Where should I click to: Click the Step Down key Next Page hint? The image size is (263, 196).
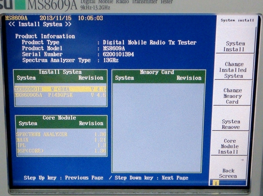(x=152, y=178)
